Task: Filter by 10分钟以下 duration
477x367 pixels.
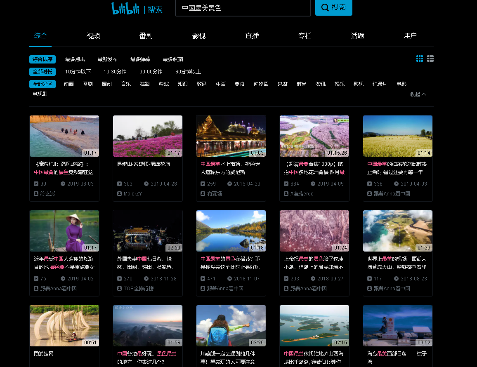Action: click(78, 72)
